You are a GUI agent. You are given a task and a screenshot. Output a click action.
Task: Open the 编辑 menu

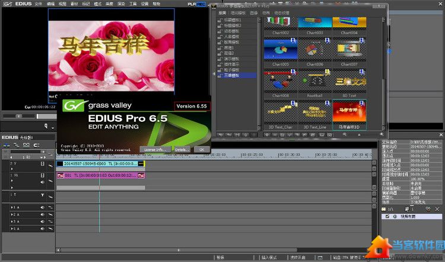pos(50,4)
